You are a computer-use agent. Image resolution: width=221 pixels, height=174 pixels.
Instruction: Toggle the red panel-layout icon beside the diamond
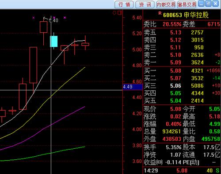[x=120, y=13]
